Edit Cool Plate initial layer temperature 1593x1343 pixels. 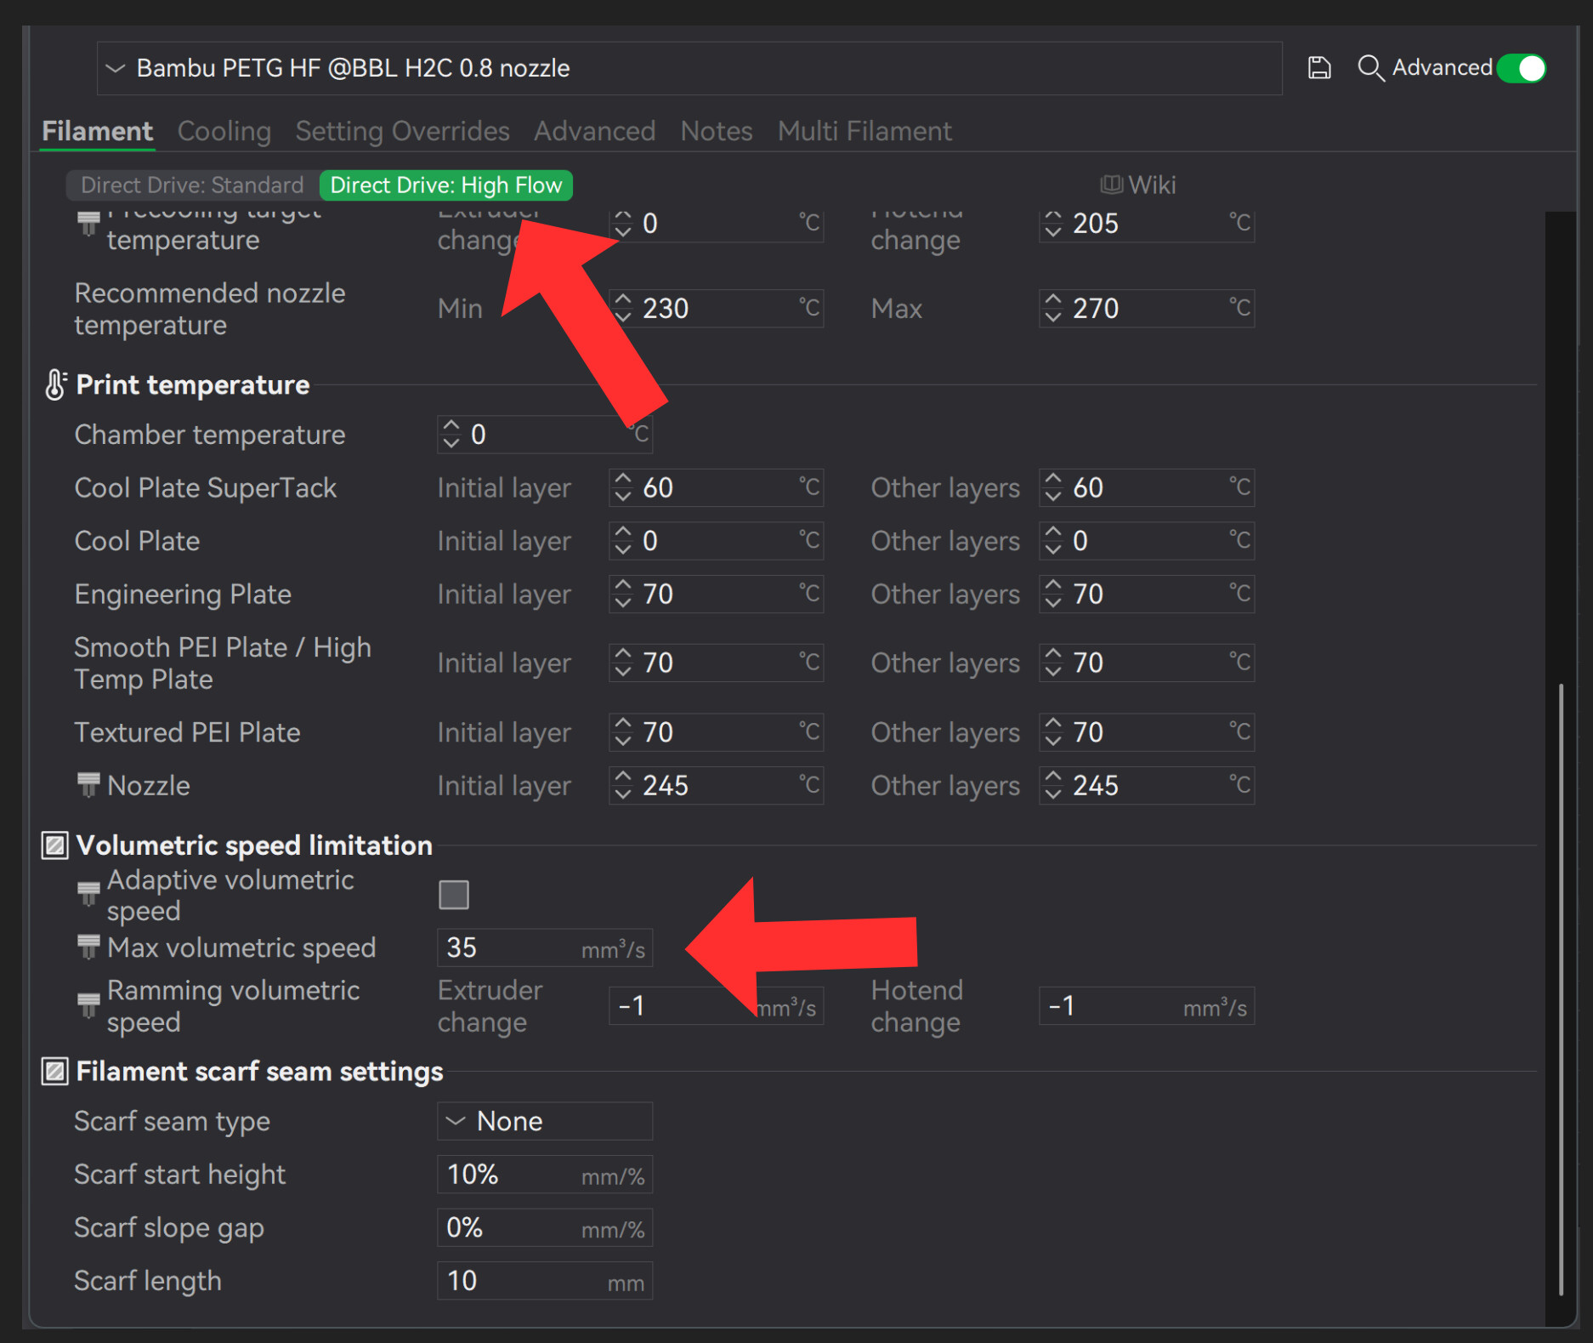[x=717, y=541]
